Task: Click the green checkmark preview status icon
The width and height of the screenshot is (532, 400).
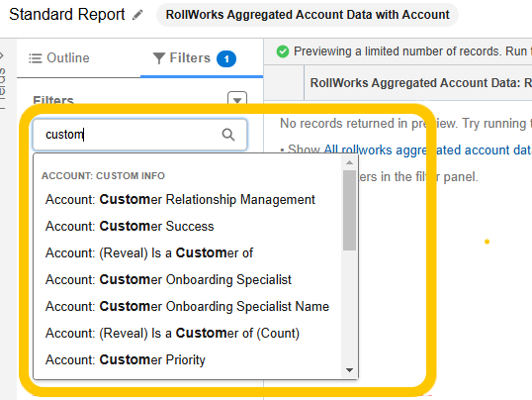Action: [x=283, y=51]
